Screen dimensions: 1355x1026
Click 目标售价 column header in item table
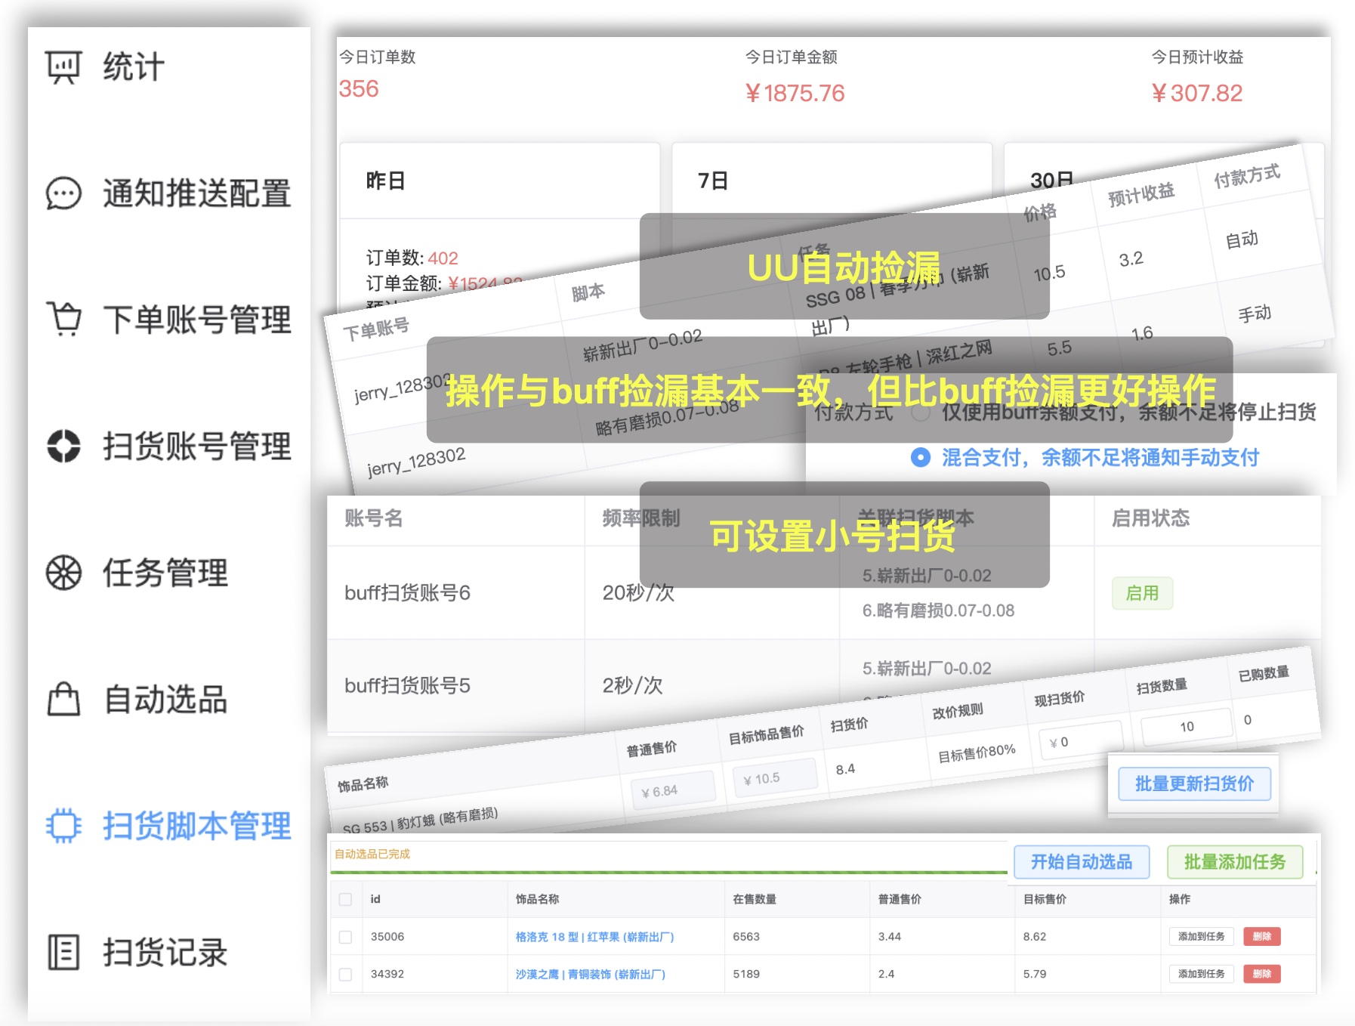point(1045,899)
